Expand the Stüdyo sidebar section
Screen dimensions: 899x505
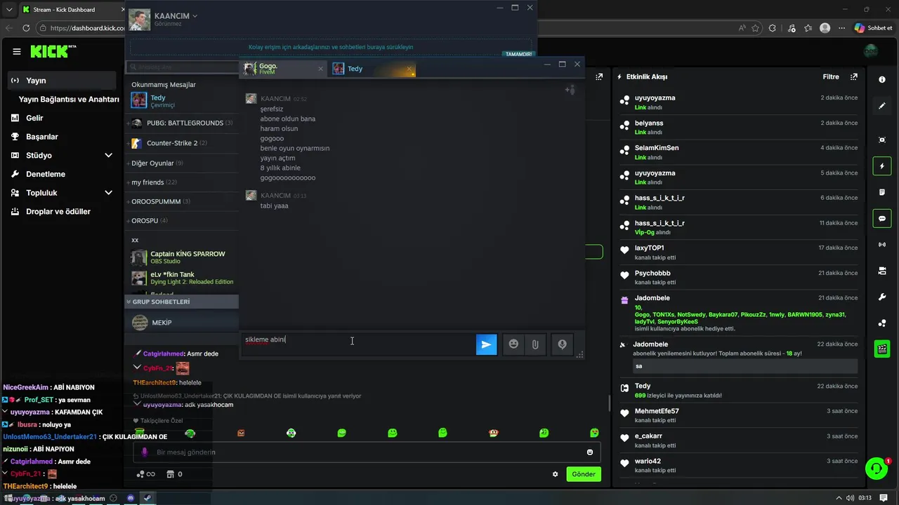pos(108,155)
